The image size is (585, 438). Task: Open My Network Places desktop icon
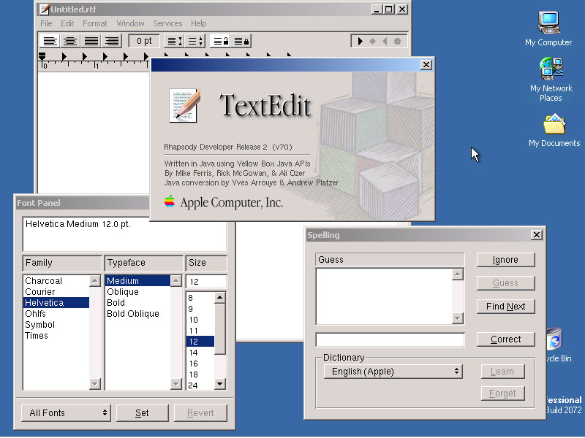[551, 80]
